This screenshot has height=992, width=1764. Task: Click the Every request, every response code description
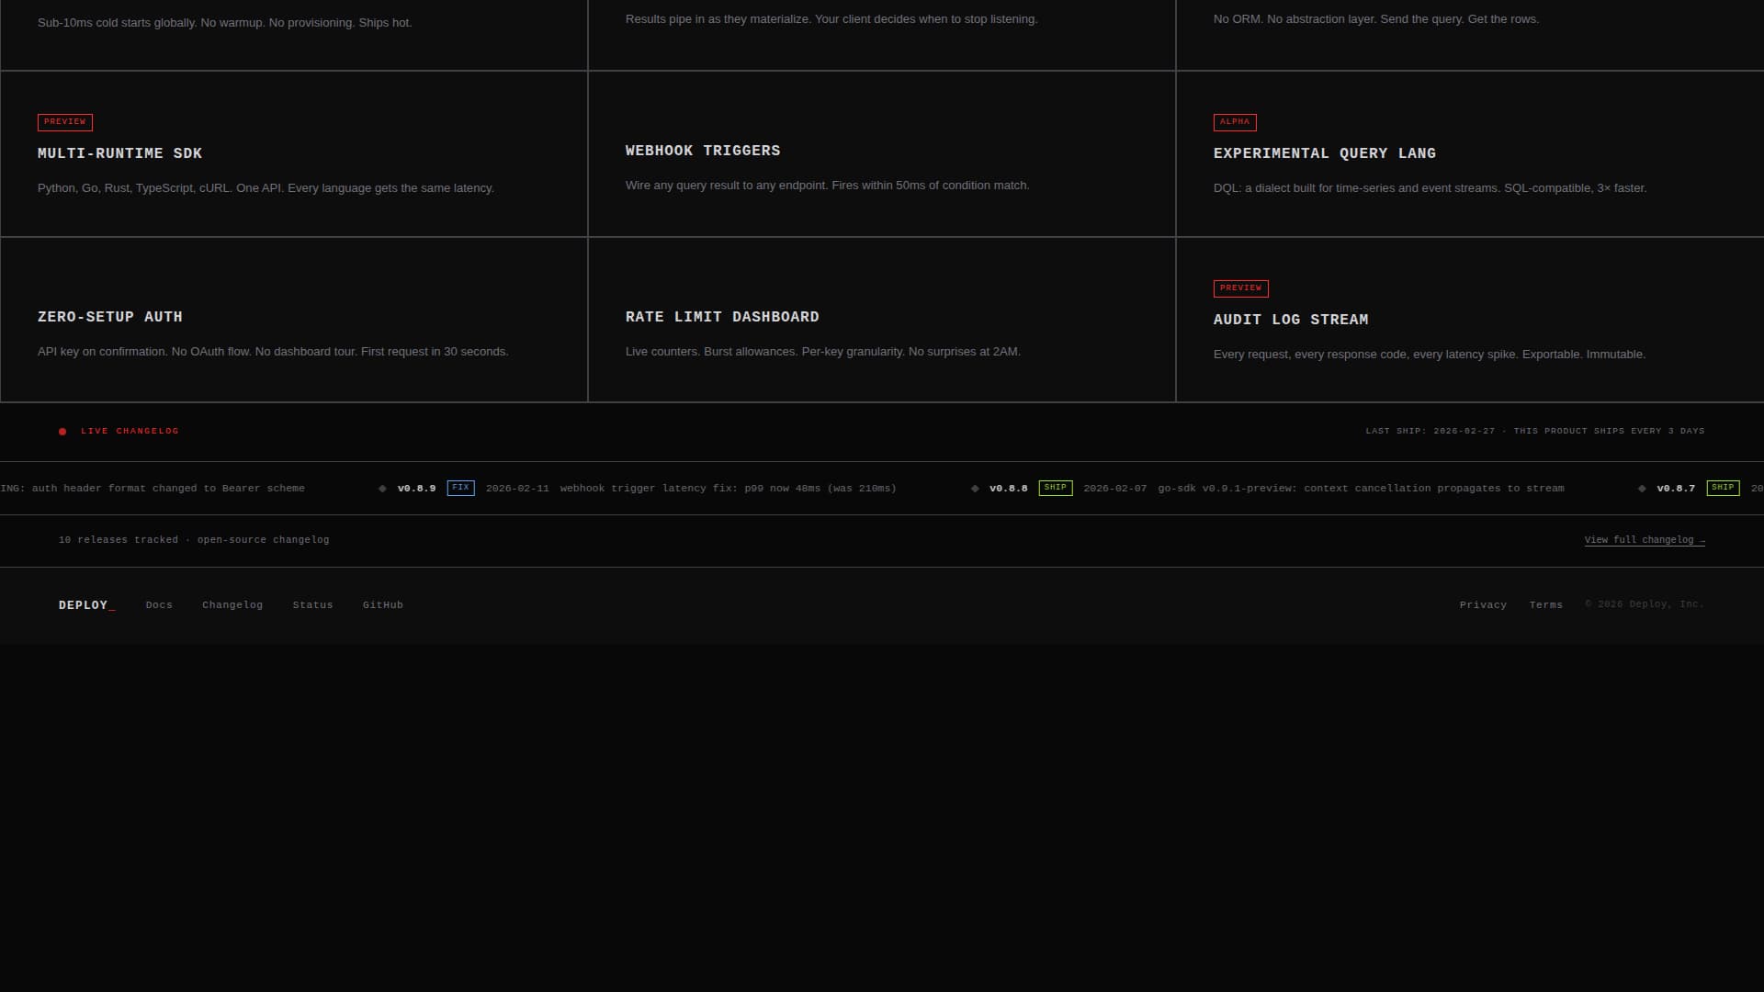tap(1429, 355)
